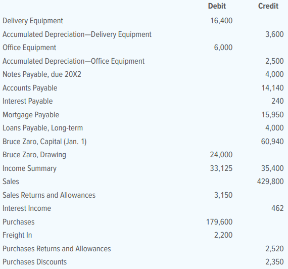
Task: Click the Credit column header
Action: coord(268,6)
